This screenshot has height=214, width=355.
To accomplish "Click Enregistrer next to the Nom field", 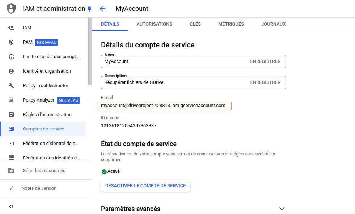I will tap(265, 61).
